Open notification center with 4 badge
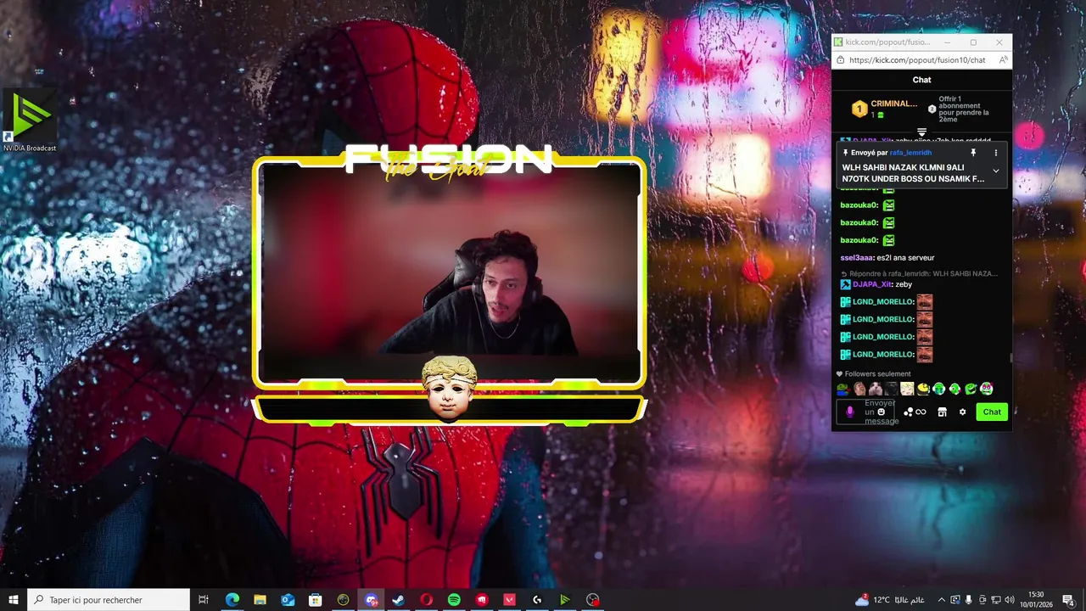The width and height of the screenshot is (1086, 611). [x=1068, y=600]
